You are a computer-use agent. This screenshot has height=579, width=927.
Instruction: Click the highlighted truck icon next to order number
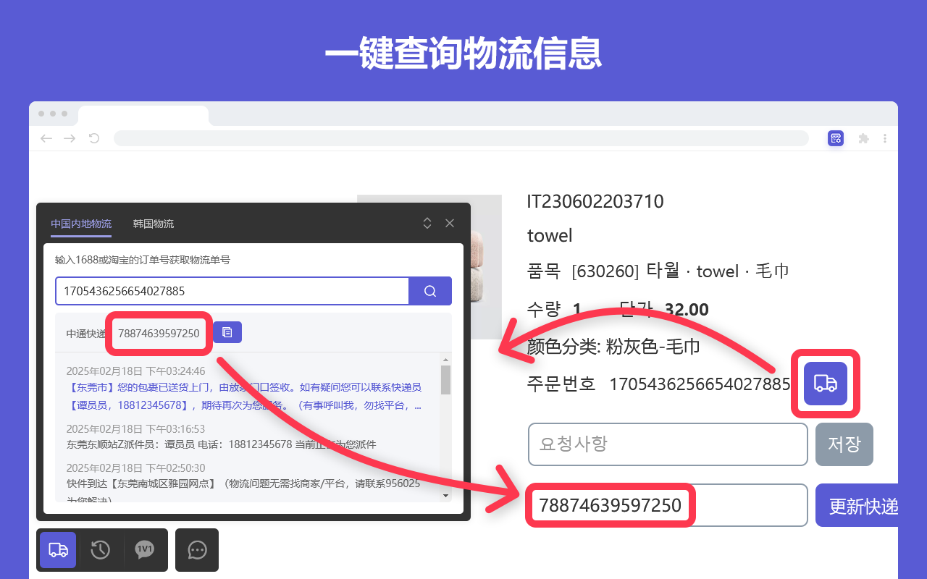825,383
